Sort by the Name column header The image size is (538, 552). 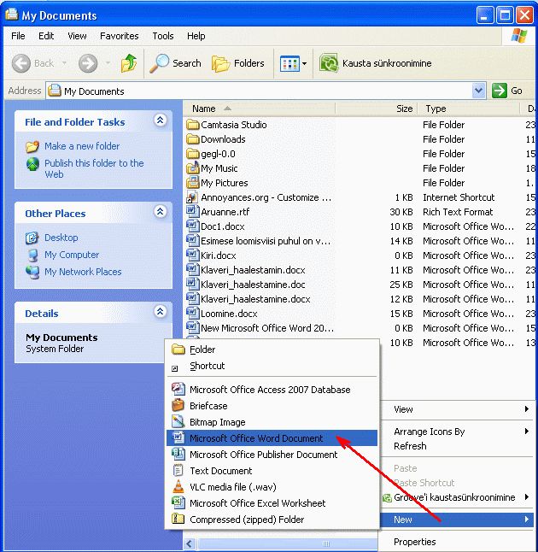click(x=260, y=109)
